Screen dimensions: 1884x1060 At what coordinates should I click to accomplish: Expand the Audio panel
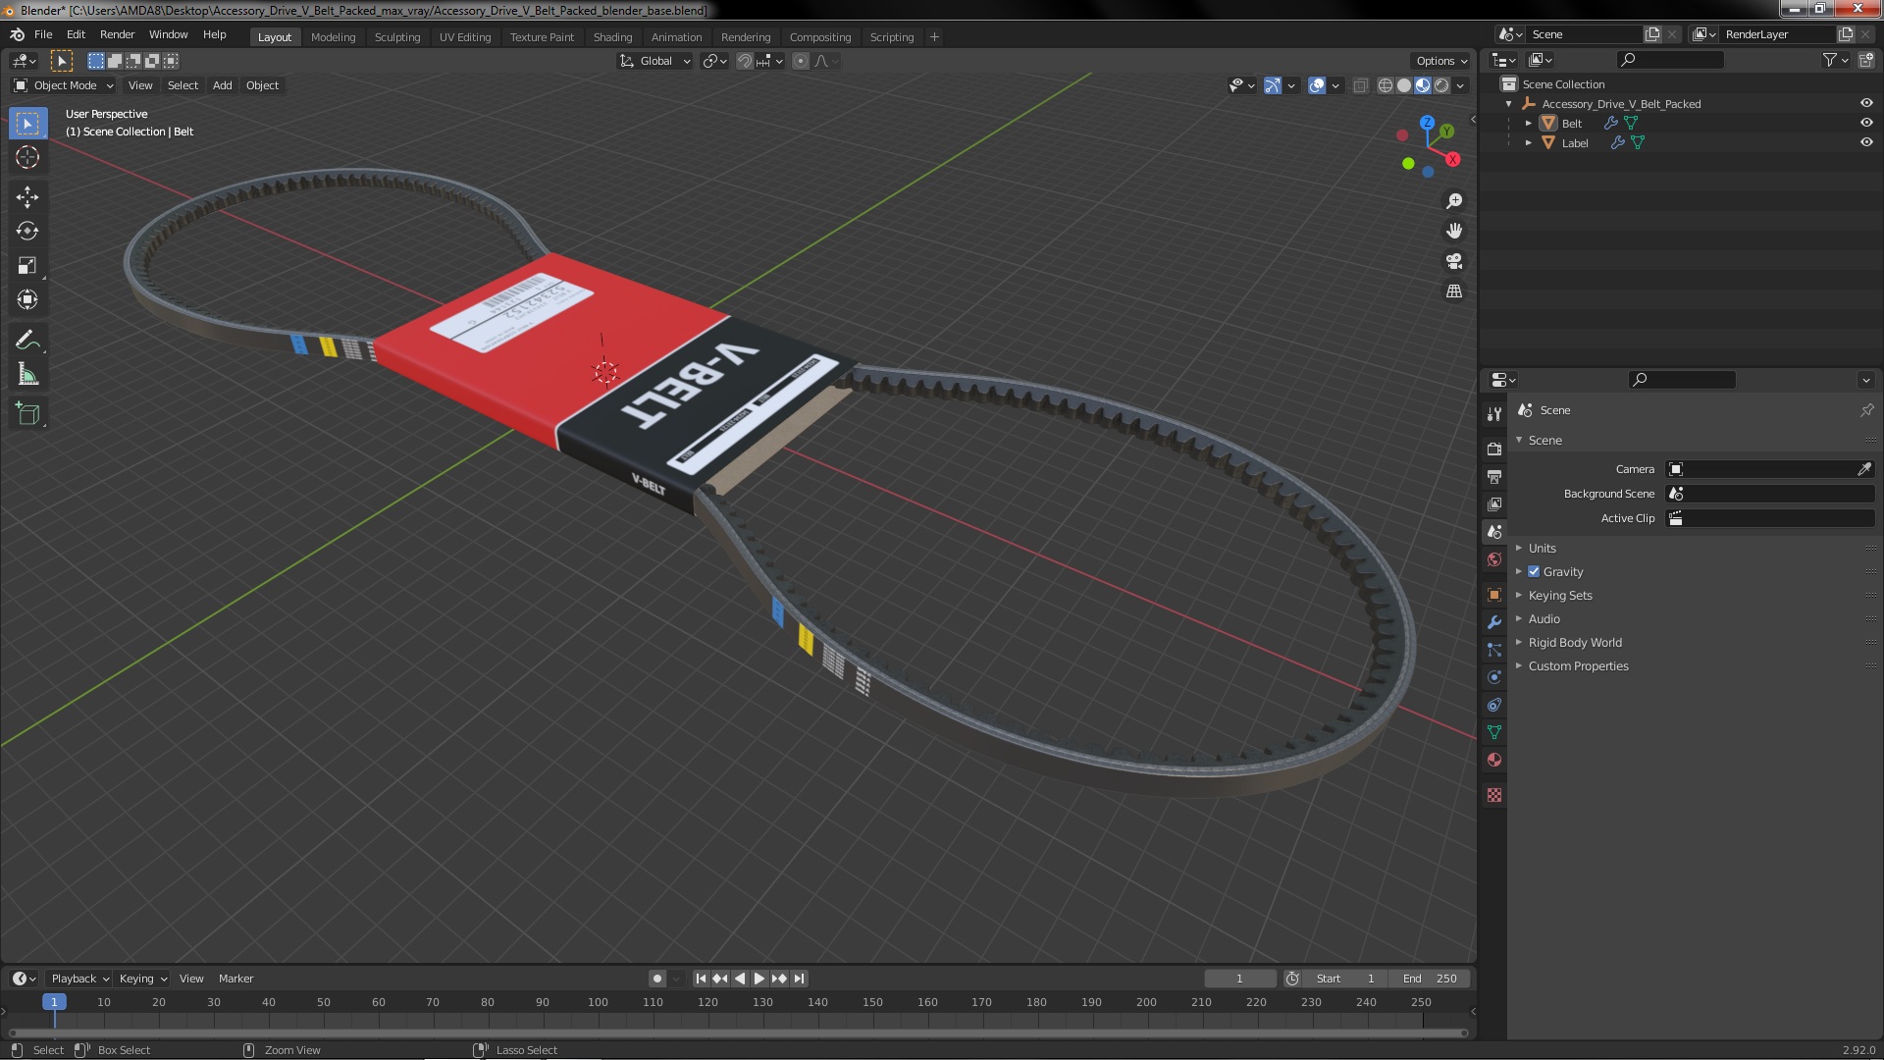point(1544,618)
